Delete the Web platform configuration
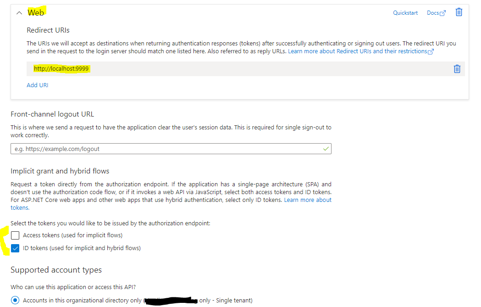 point(459,12)
